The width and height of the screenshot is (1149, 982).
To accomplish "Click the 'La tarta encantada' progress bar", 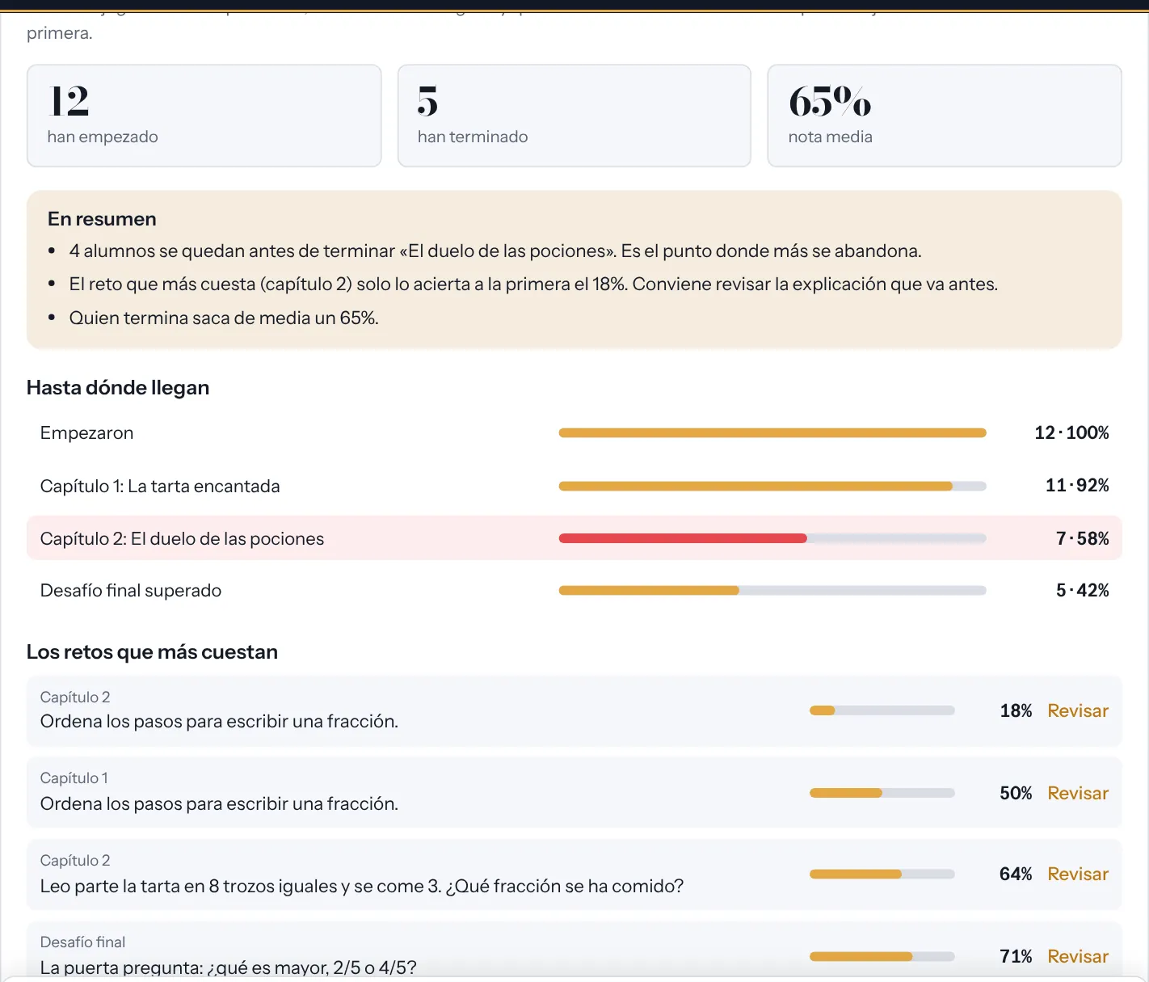I will coord(772,487).
